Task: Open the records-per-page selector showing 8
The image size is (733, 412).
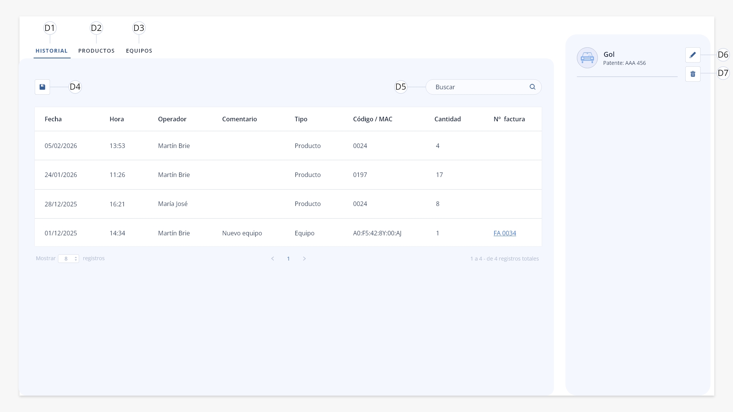Action: click(x=68, y=259)
